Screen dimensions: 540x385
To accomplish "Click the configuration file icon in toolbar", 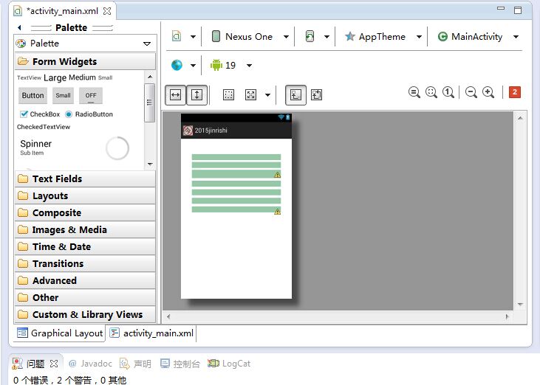I will click(x=177, y=36).
